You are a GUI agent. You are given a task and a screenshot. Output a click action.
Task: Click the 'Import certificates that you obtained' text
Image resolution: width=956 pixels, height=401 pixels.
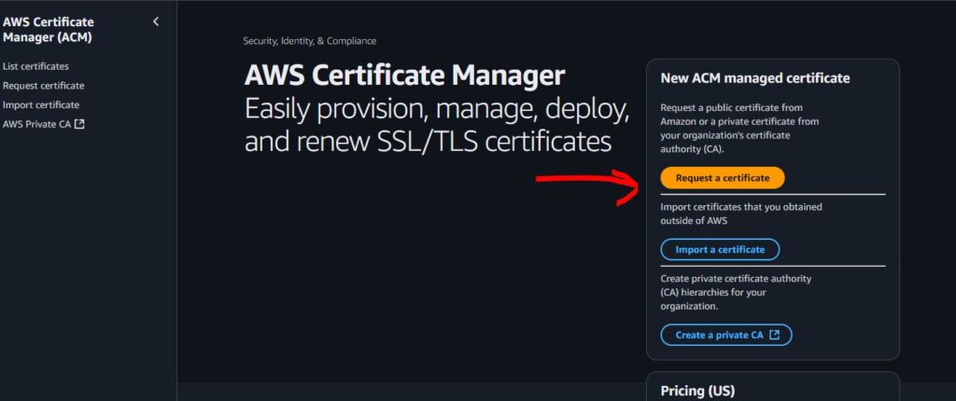pyautogui.click(x=740, y=214)
